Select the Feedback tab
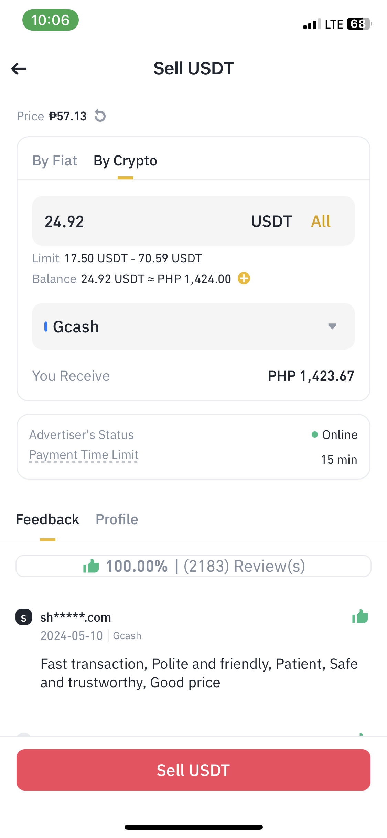387x838 pixels. (x=47, y=519)
